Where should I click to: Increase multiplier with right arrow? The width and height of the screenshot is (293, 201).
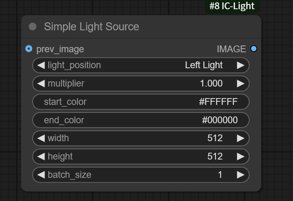[240, 83]
